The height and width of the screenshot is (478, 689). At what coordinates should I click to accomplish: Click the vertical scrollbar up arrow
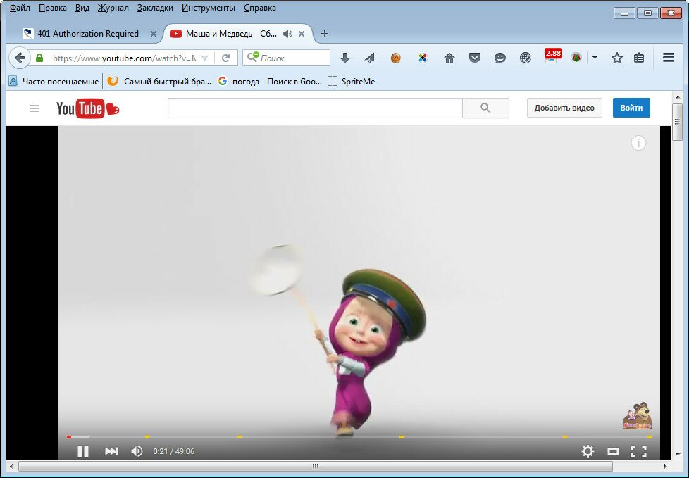coord(677,96)
